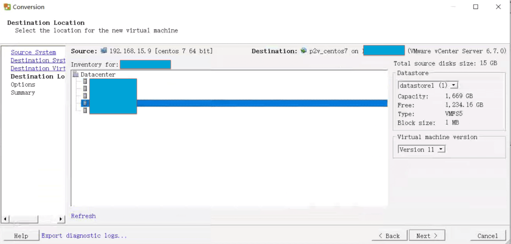Click the source computer icon beside 192.168.15.9
Viewport: 511px width, 244px height.
coord(104,51)
